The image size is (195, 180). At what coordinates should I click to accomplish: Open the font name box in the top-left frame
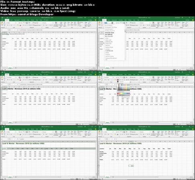(x=11, y=23)
